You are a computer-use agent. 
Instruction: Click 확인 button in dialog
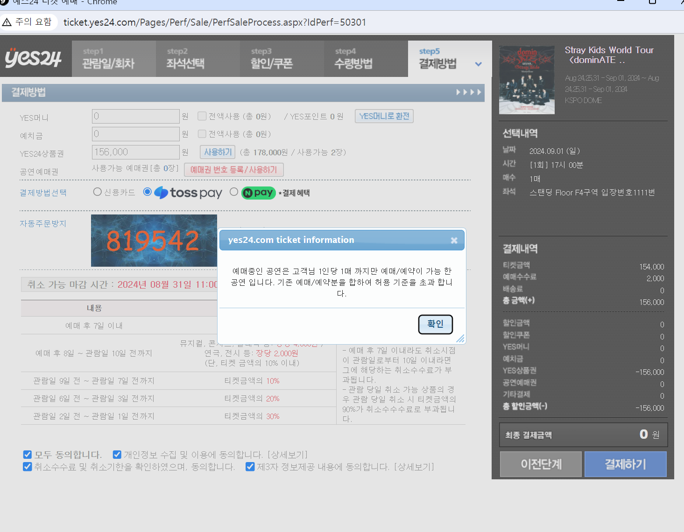pyautogui.click(x=435, y=324)
